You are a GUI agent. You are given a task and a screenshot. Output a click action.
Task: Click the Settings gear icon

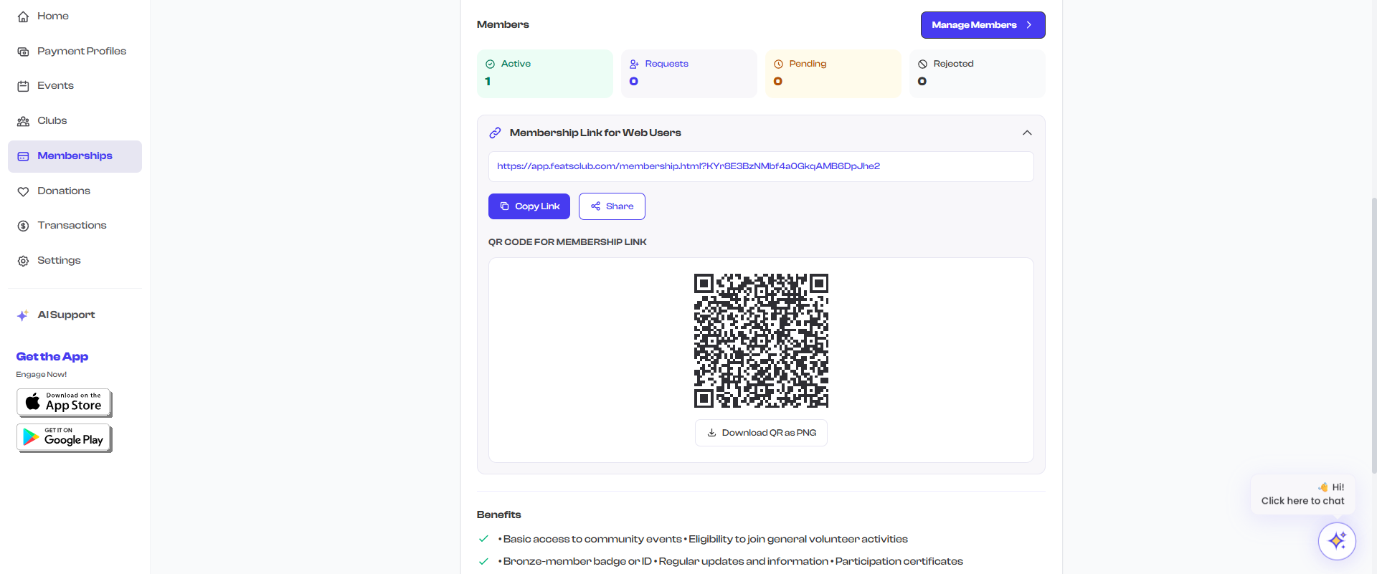[23, 261]
